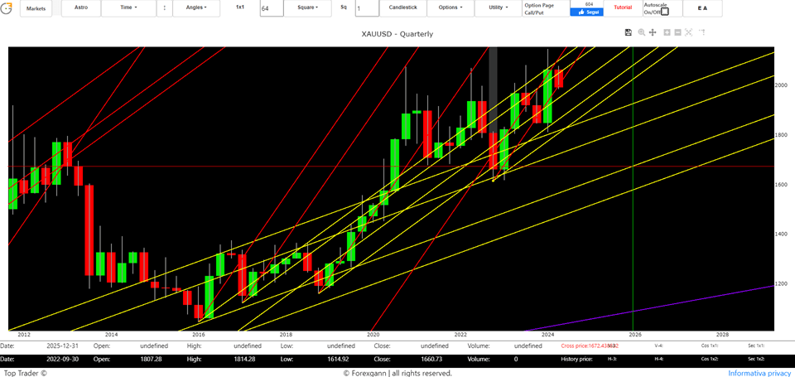Select the pan cross-arrows tool
The height and width of the screenshot is (377, 795).
(x=653, y=32)
